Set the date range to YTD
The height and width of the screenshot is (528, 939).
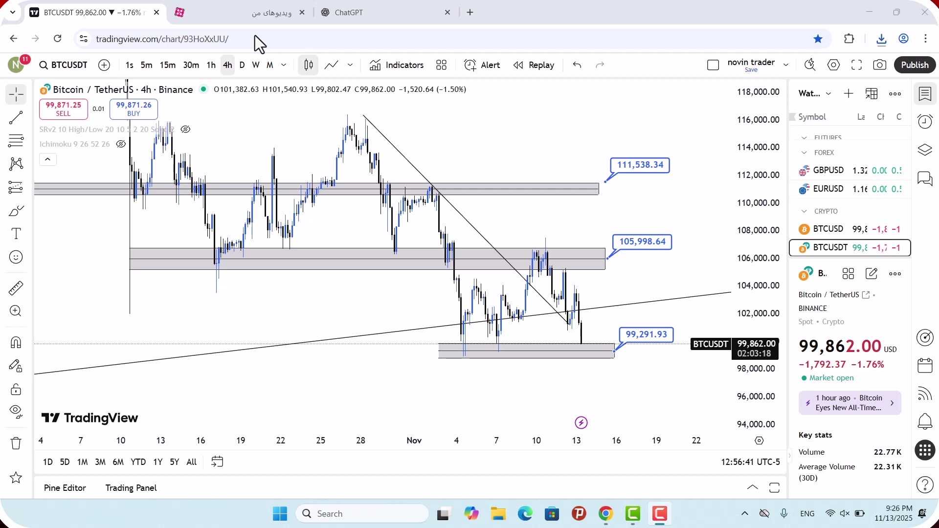[138, 462]
